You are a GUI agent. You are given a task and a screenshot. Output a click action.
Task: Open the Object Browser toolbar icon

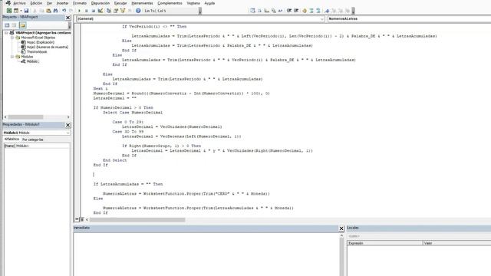pyautogui.click(x=123, y=11)
